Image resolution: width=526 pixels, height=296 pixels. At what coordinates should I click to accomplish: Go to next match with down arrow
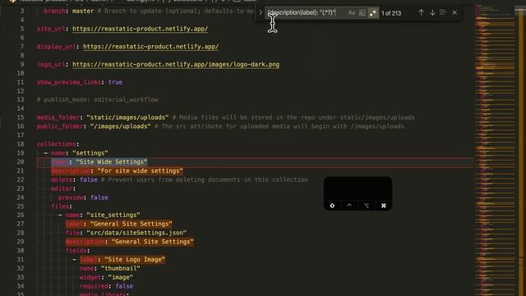432,12
